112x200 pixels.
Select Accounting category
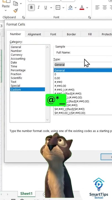click(27, 59)
